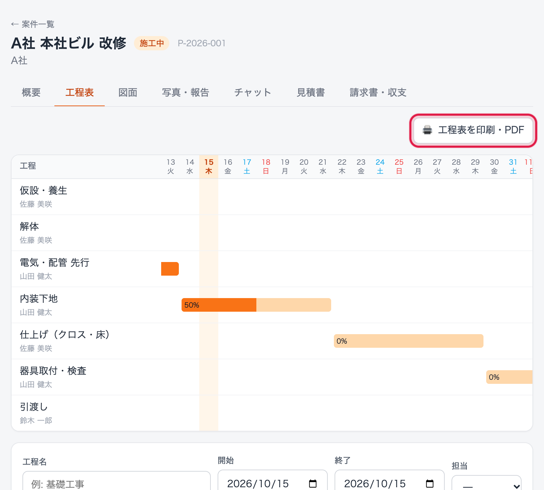Select the 仮設・養生 task row label
The image size is (544, 490).
pos(44,191)
